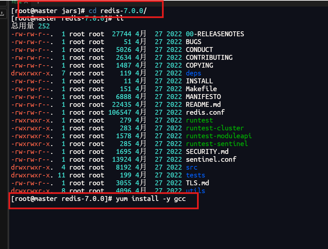Click the MANIFESTO file name
Screen dimensions: 328x249
tap(203, 97)
